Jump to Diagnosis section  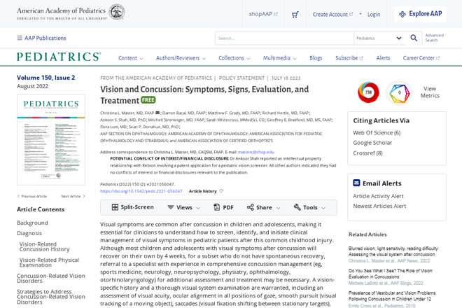coord(29,233)
